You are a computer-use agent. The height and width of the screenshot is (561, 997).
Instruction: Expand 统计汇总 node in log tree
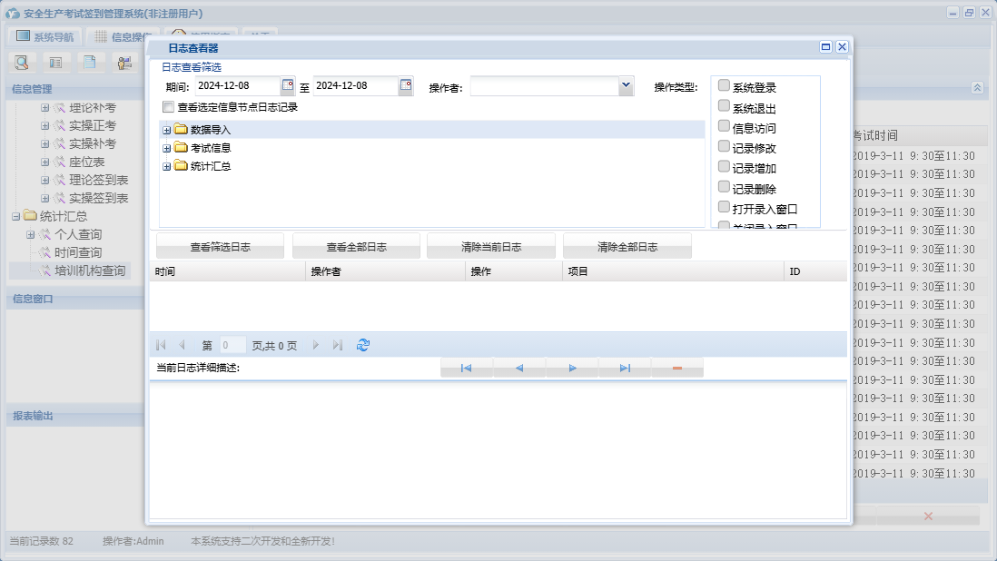166,167
